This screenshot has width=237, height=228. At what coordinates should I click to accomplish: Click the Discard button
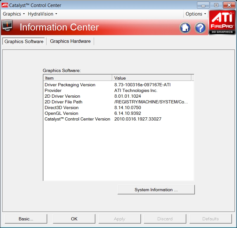click(165, 219)
